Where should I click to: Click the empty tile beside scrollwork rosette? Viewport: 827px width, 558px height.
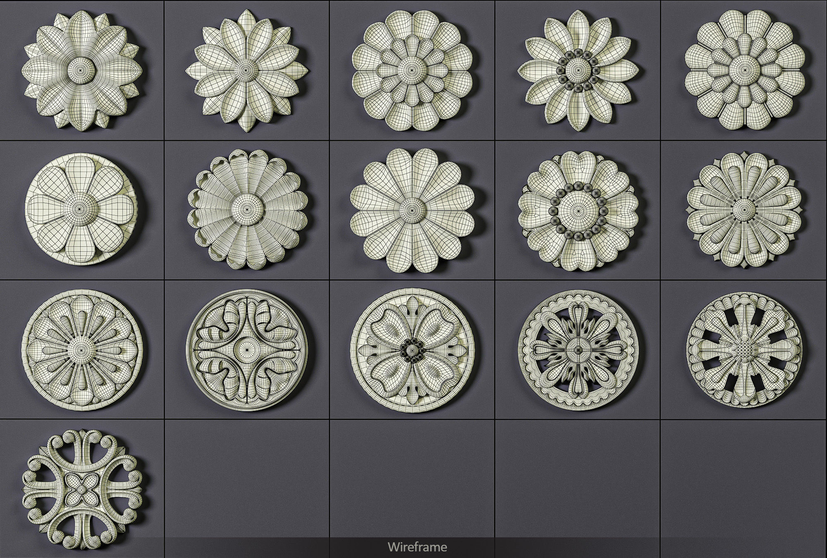pos(247,479)
